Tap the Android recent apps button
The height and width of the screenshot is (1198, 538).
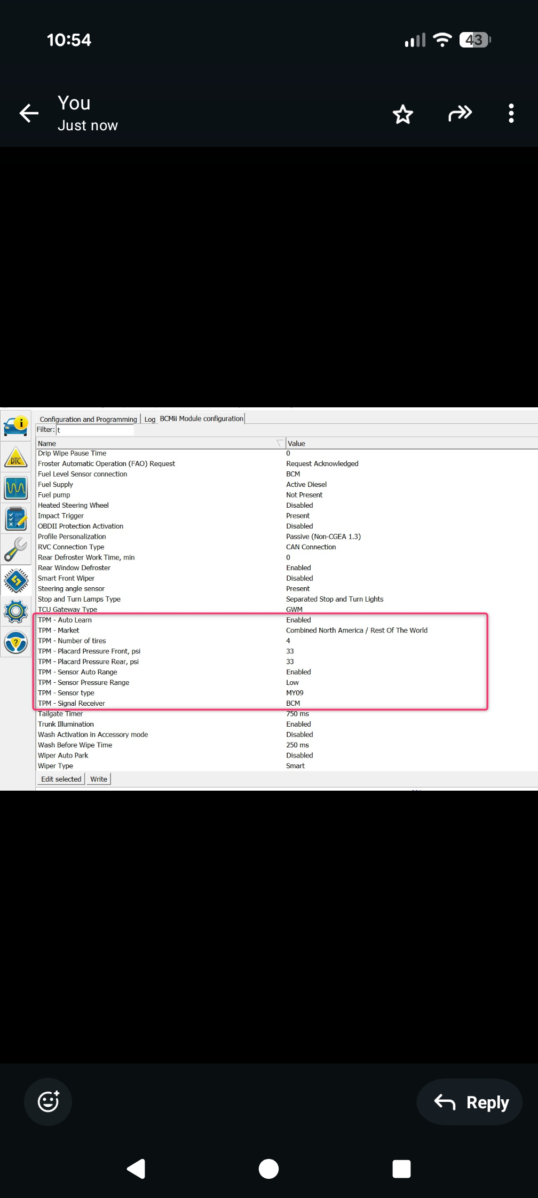(x=401, y=1169)
